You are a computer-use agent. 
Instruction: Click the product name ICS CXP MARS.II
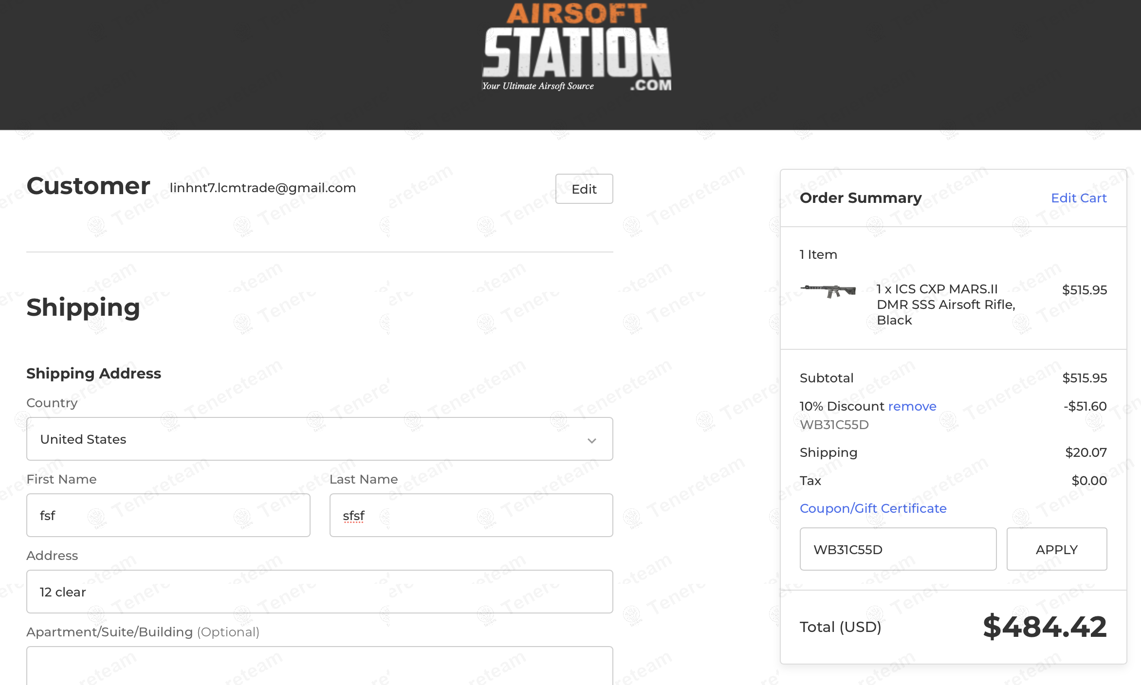coord(945,305)
